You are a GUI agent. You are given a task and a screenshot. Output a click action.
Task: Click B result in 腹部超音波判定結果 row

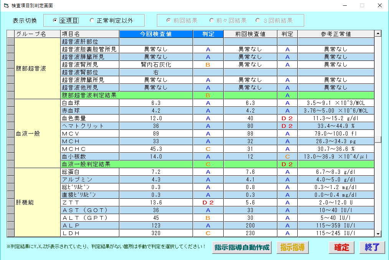pos(208,95)
